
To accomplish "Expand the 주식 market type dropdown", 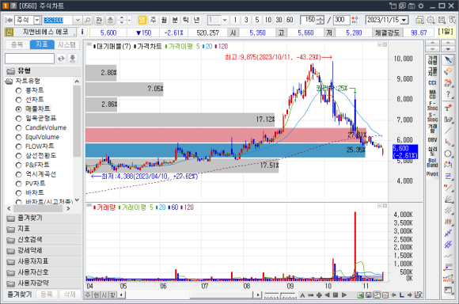I will click(37, 20).
